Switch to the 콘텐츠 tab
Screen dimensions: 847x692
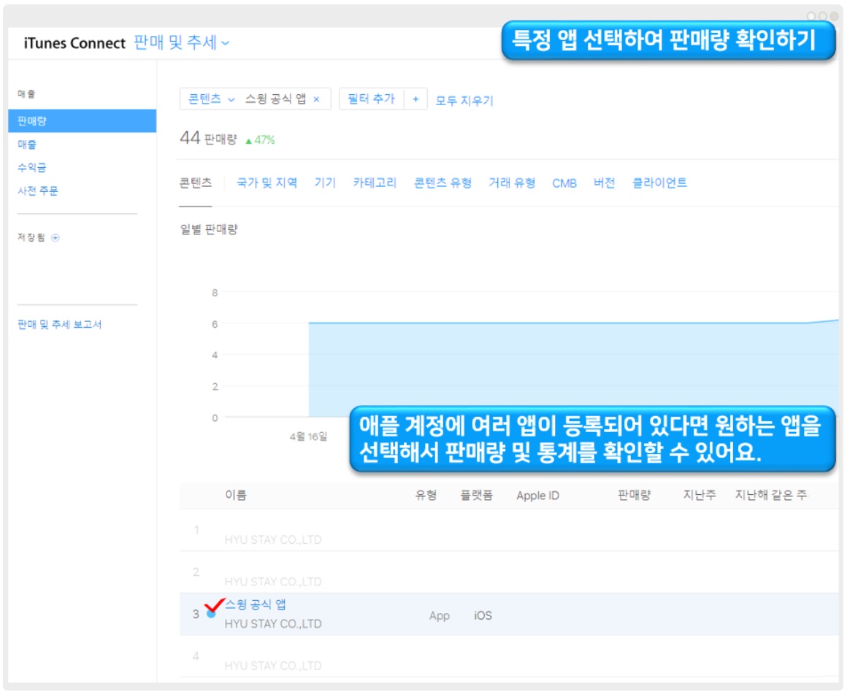pos(196,183)
